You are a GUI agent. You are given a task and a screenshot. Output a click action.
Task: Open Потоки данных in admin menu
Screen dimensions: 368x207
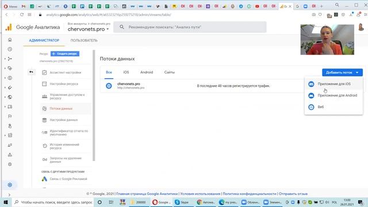[66, 109]
